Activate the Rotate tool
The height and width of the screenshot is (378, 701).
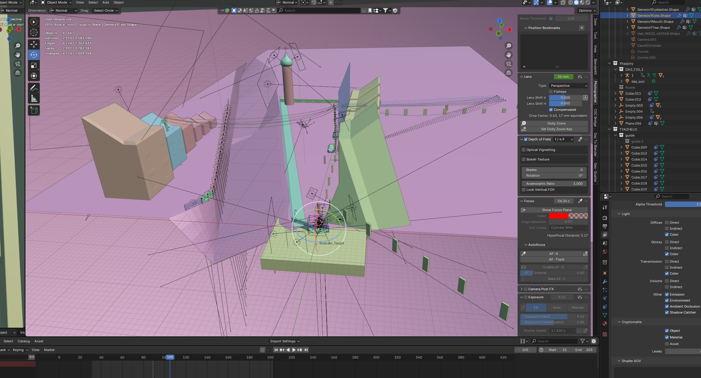(x=34, y=55)
